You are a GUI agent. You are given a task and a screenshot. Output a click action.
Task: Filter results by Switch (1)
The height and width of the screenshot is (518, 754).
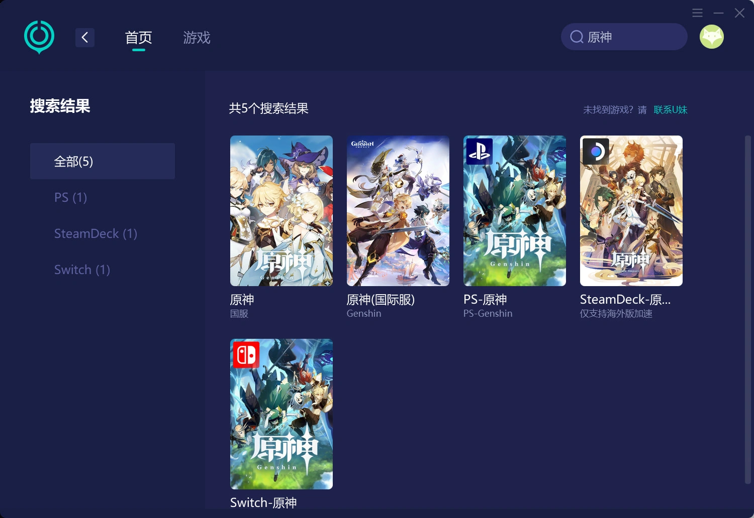(82, 270)
